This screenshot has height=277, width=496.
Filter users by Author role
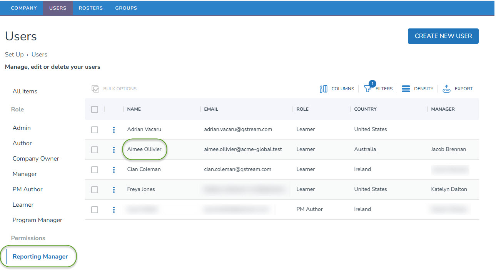coord(22,143)
